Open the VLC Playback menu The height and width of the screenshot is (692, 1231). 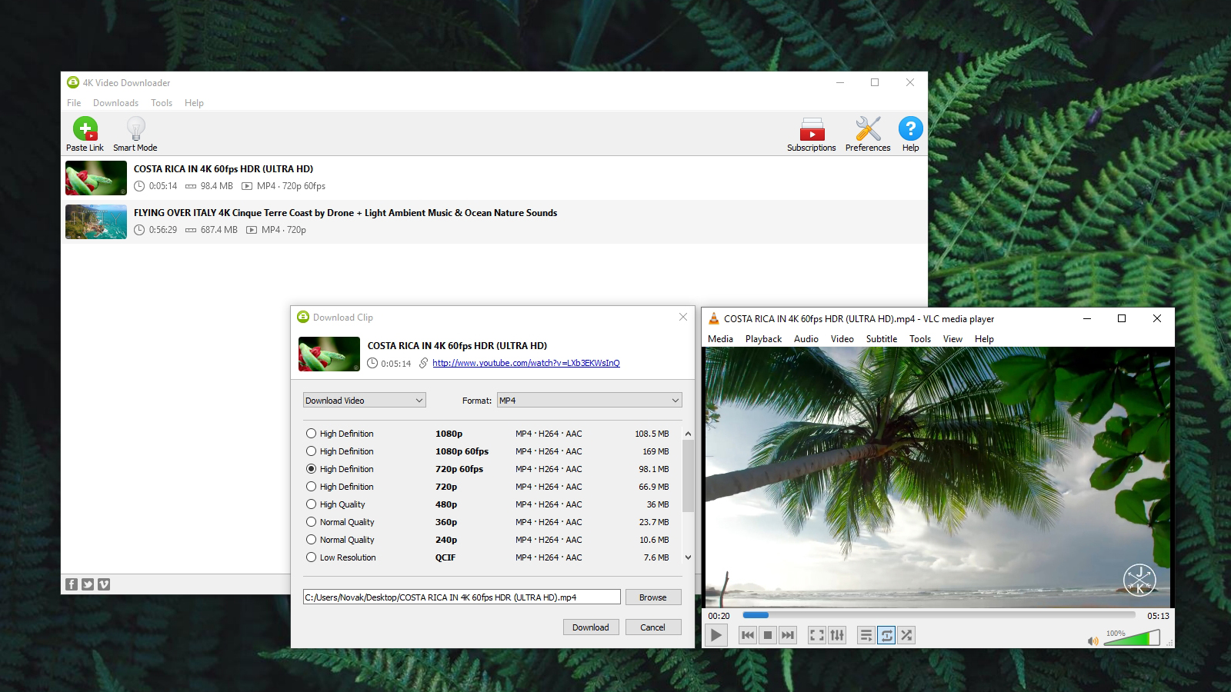pos(763,339)
